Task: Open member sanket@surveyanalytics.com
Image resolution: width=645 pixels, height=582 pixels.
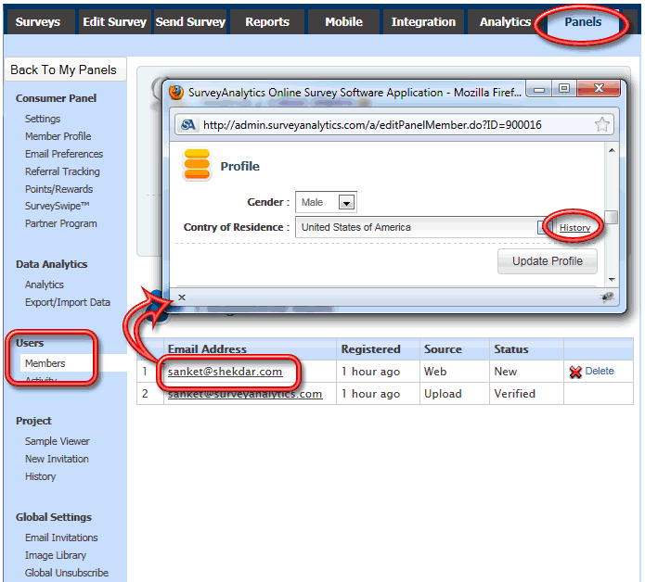Action: click(245, 394)
